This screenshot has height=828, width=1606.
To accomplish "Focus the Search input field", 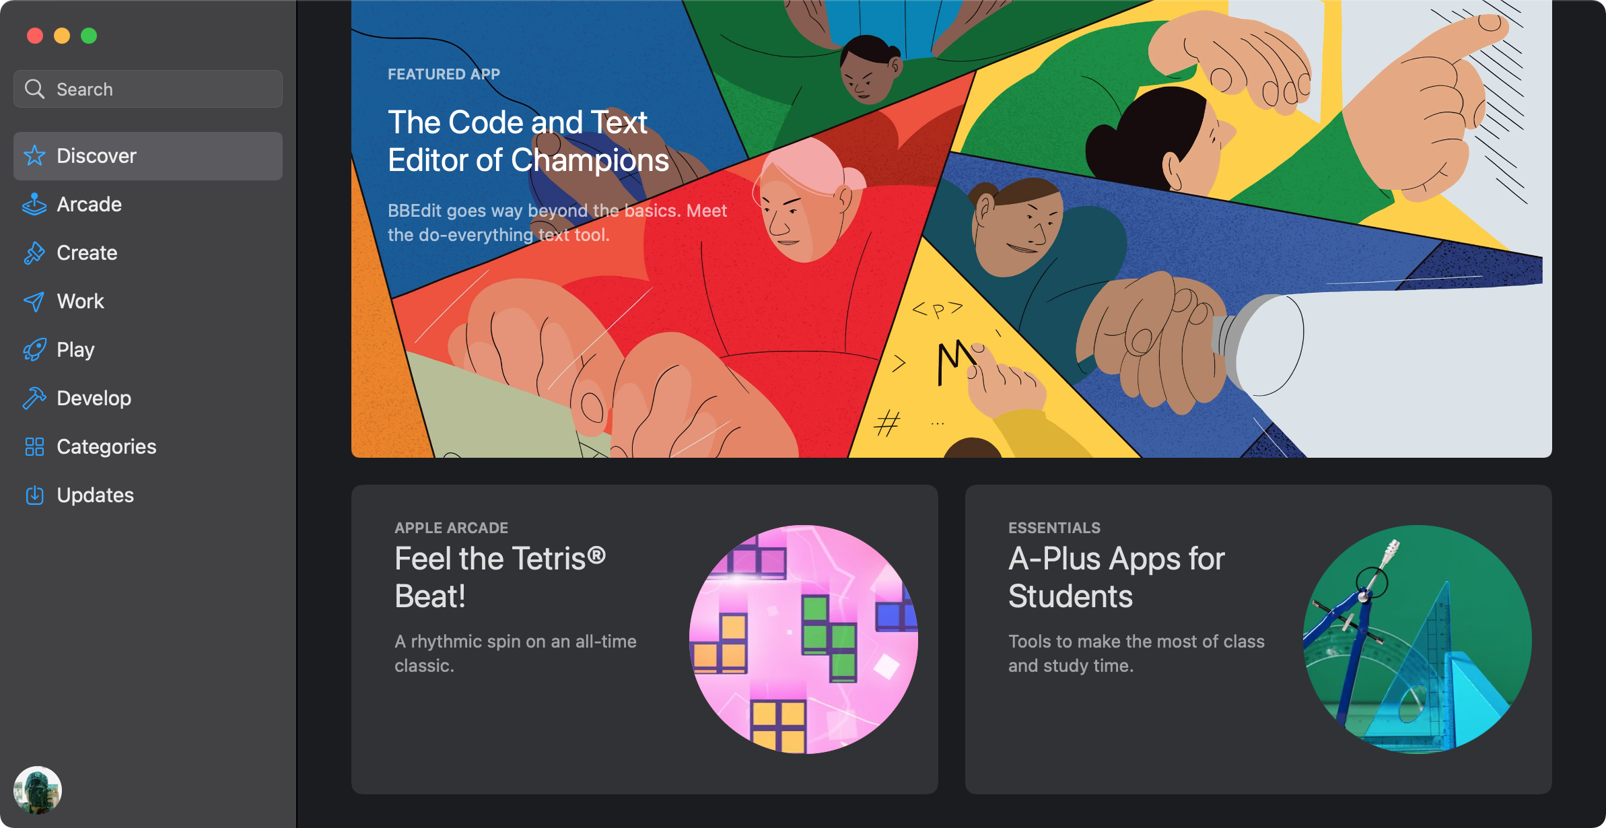I will (x=148, y=89).
